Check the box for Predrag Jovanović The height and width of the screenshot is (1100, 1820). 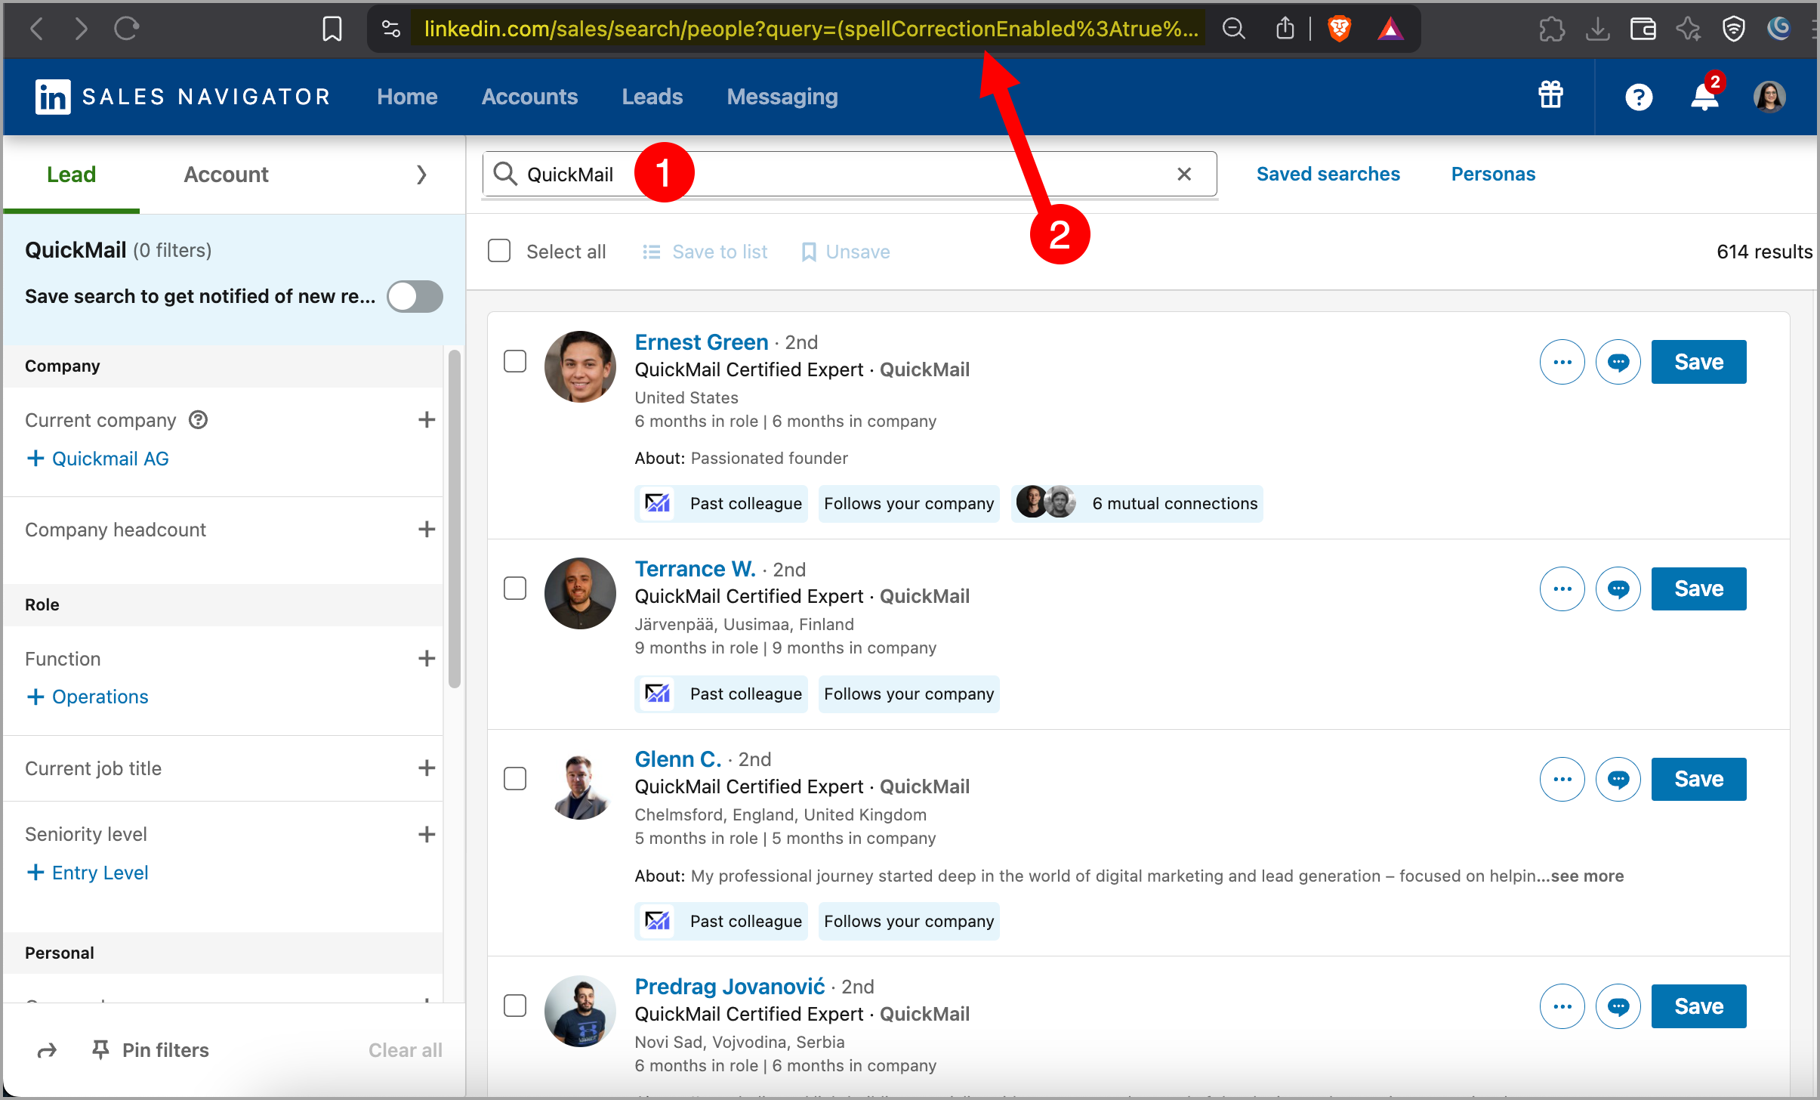tap(515, 1005)
